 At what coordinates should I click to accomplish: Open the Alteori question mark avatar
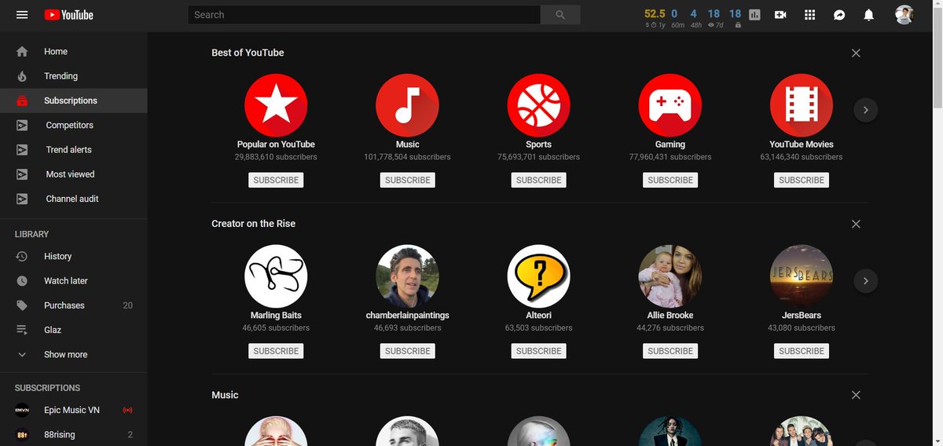pos(538,276)
